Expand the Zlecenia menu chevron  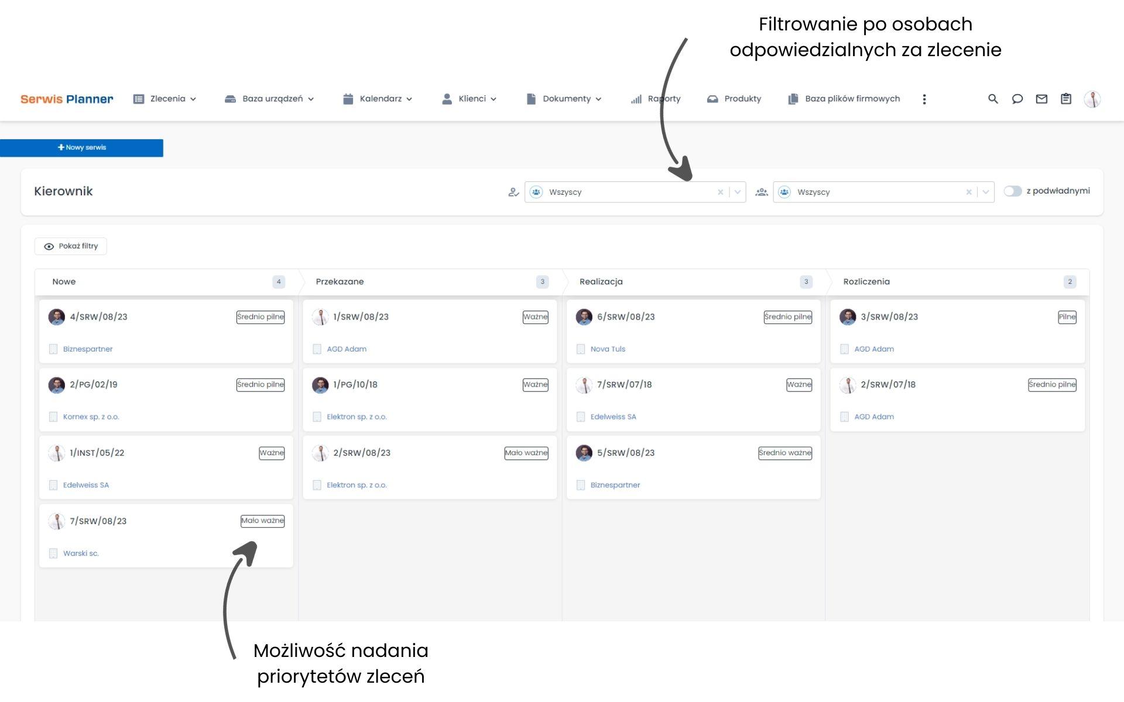[x=193, y=99]
